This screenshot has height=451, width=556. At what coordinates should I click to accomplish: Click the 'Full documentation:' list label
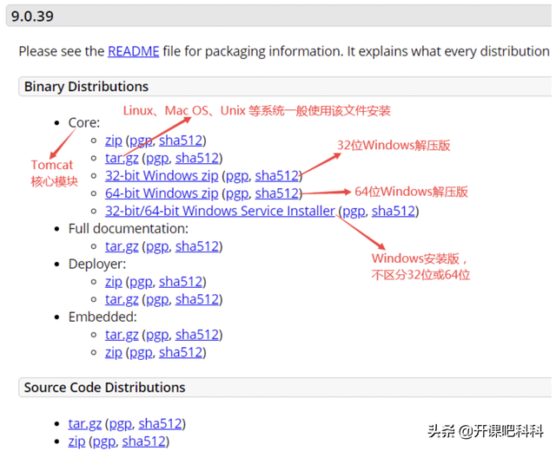coord(129,229)
